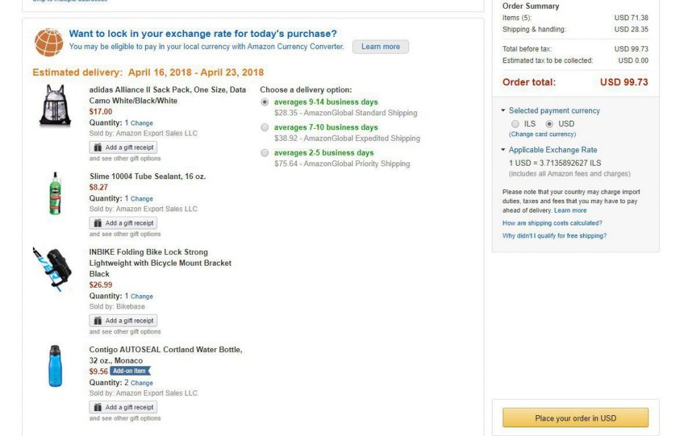Add a gift receipt for adidas Sack Pack
Screen dimensions: 688x436
[x=124, y=148]
